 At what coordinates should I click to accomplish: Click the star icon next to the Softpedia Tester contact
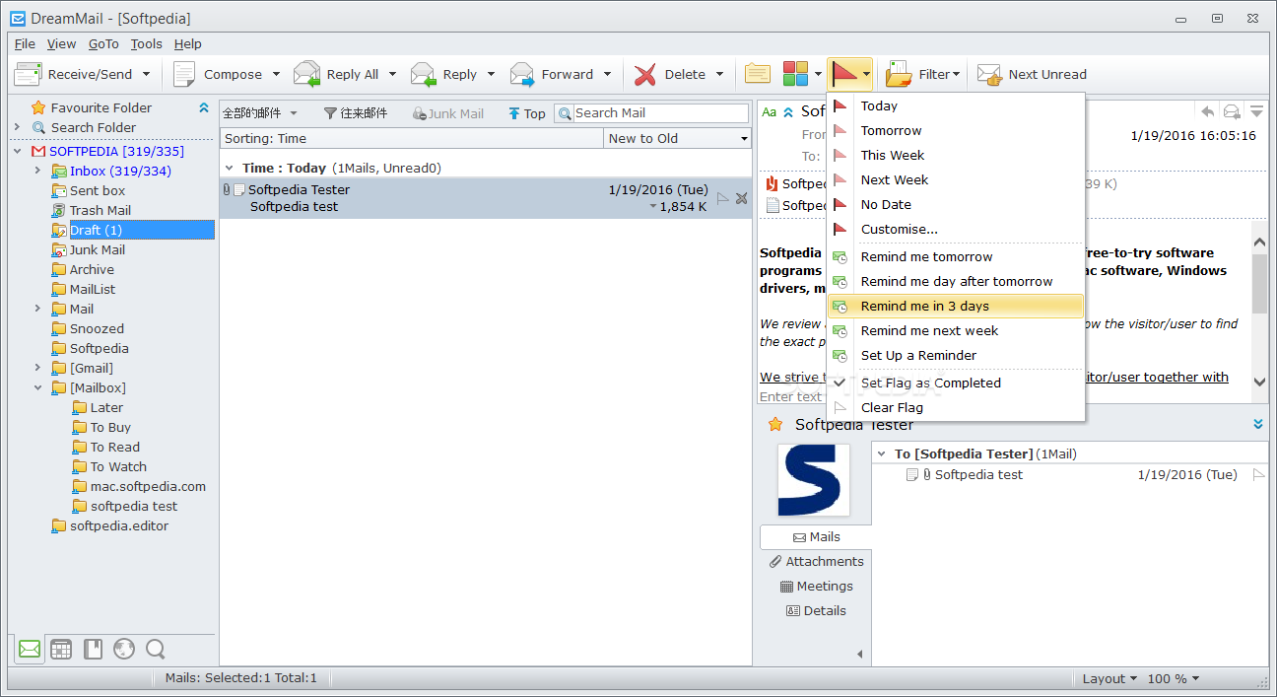tap(775, 424)
